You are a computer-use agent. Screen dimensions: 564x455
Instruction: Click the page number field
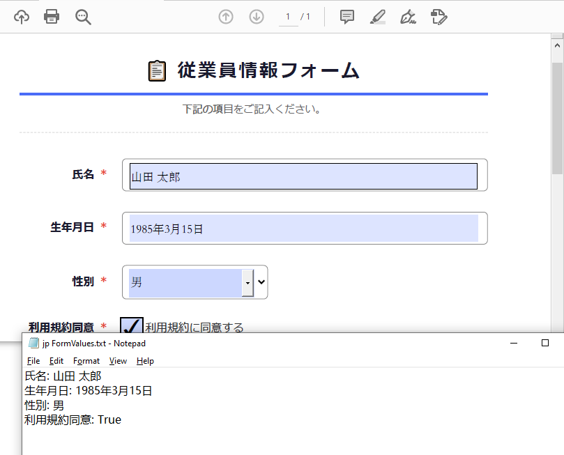(288, 17)
